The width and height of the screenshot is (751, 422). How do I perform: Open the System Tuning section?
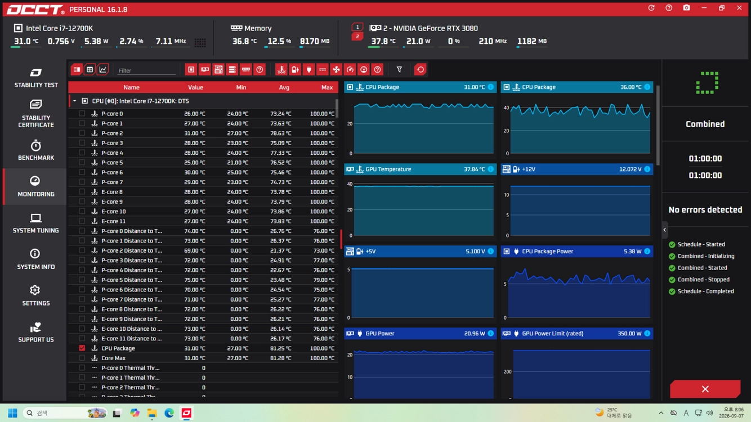pos(36,223)
